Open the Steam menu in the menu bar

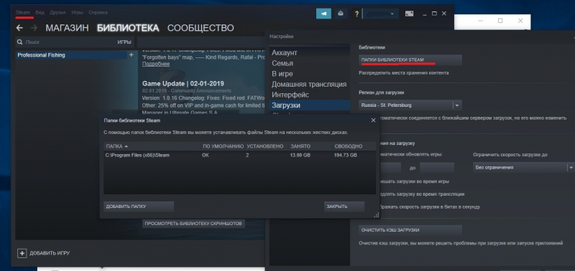[x=23, y=12]
